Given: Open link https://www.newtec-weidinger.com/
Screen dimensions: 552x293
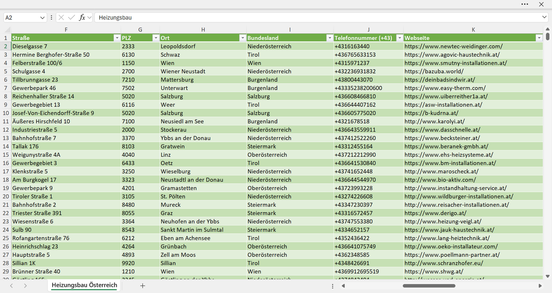Looking at the screenshot, I should (x=454, y=46).
